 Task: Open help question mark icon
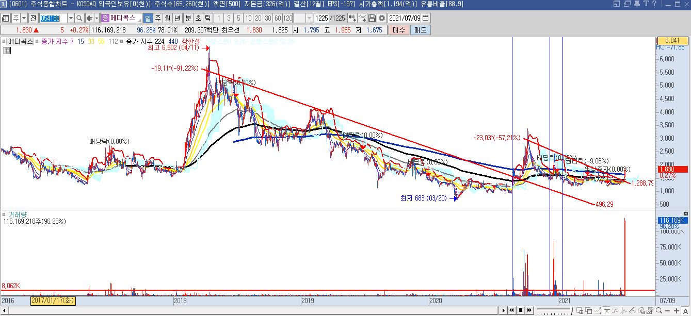click(654, 4)
